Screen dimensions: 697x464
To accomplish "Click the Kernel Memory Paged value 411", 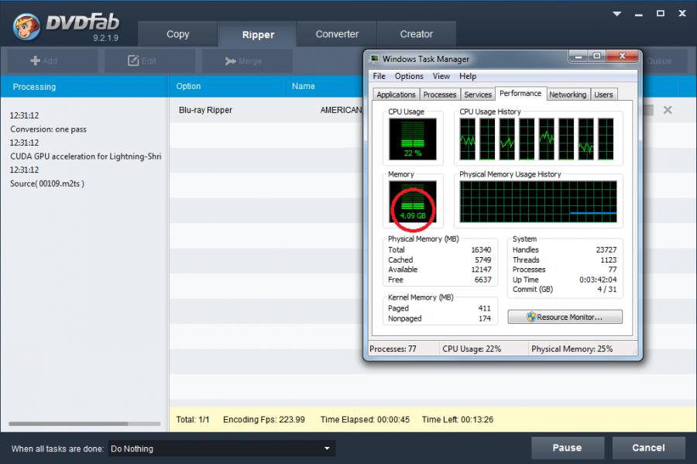I will click(485, 308).
